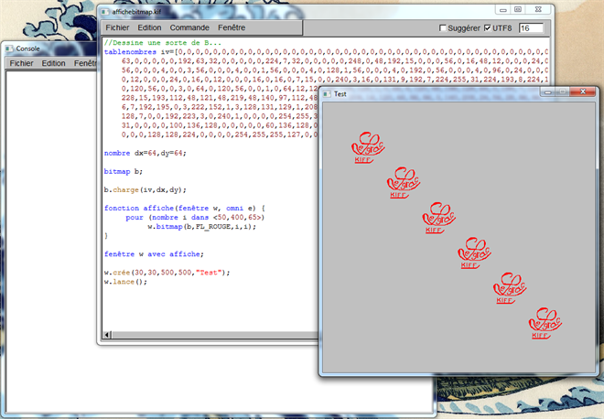Close the affichebitmap.kif editor window
This screenshot has width=604, height=419.
tap(538, 10)
